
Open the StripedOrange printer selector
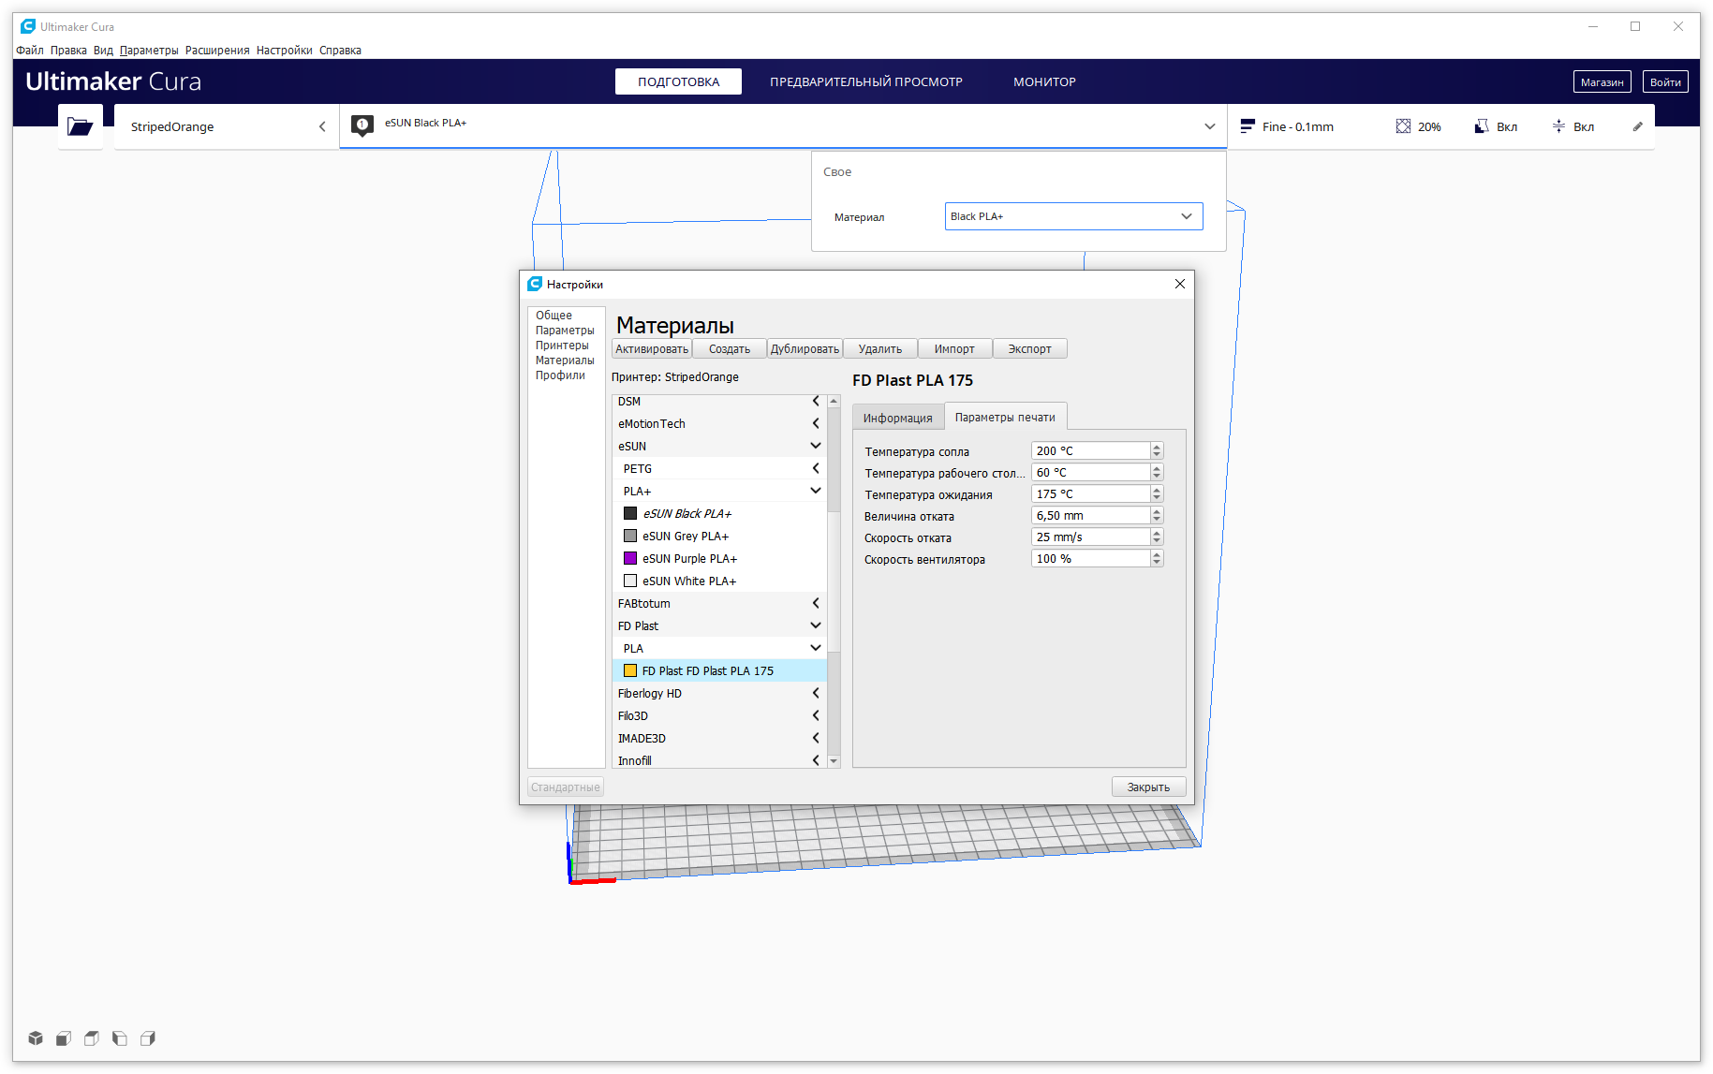point(227,126)
